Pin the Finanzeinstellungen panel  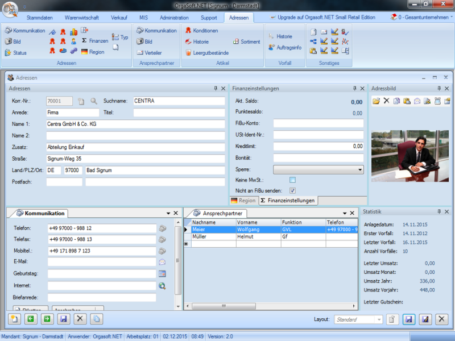tap(355, 89)
